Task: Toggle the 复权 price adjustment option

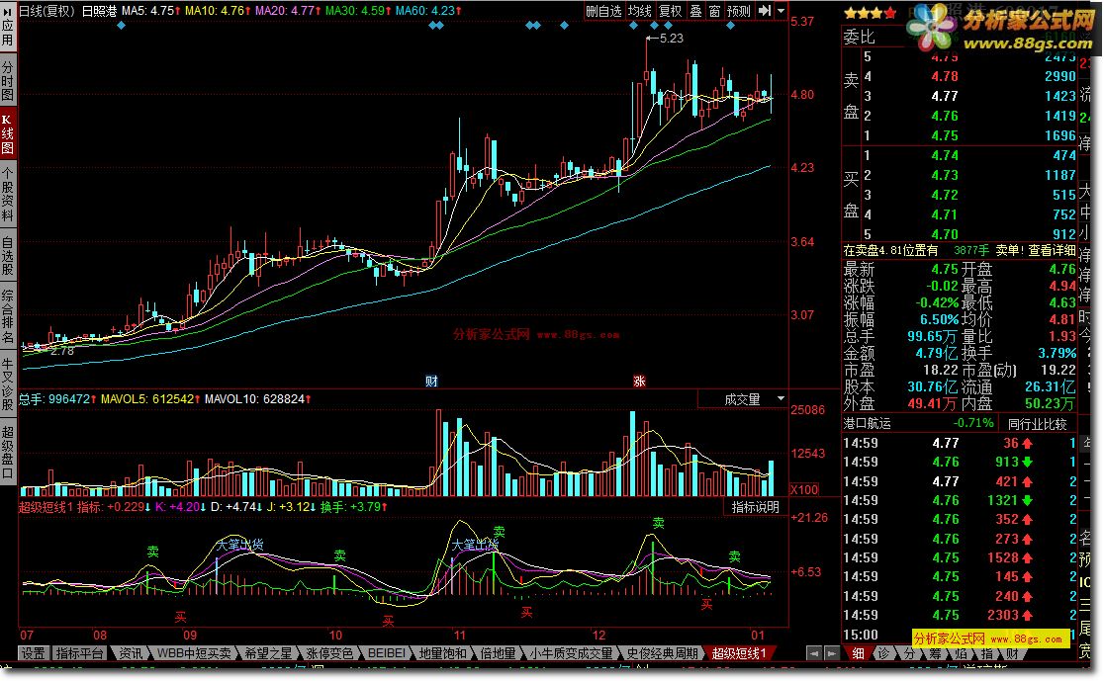Action: pyautogui.click(x=670, y=11)
